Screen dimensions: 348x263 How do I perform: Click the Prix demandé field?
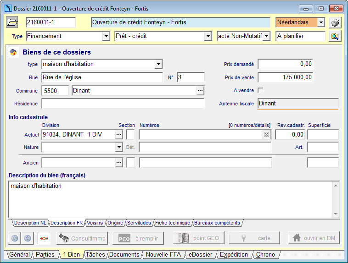tap(286, 64)
